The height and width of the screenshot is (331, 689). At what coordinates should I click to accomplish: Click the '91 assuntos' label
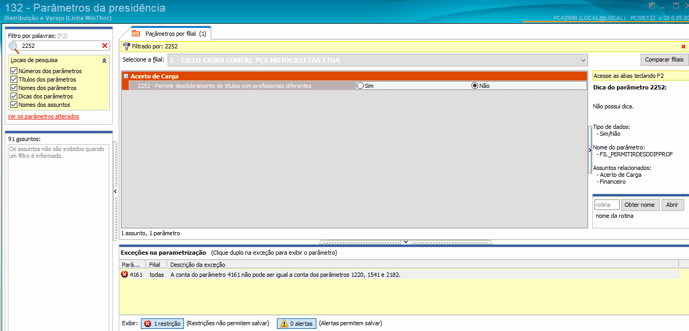[25, 139]
